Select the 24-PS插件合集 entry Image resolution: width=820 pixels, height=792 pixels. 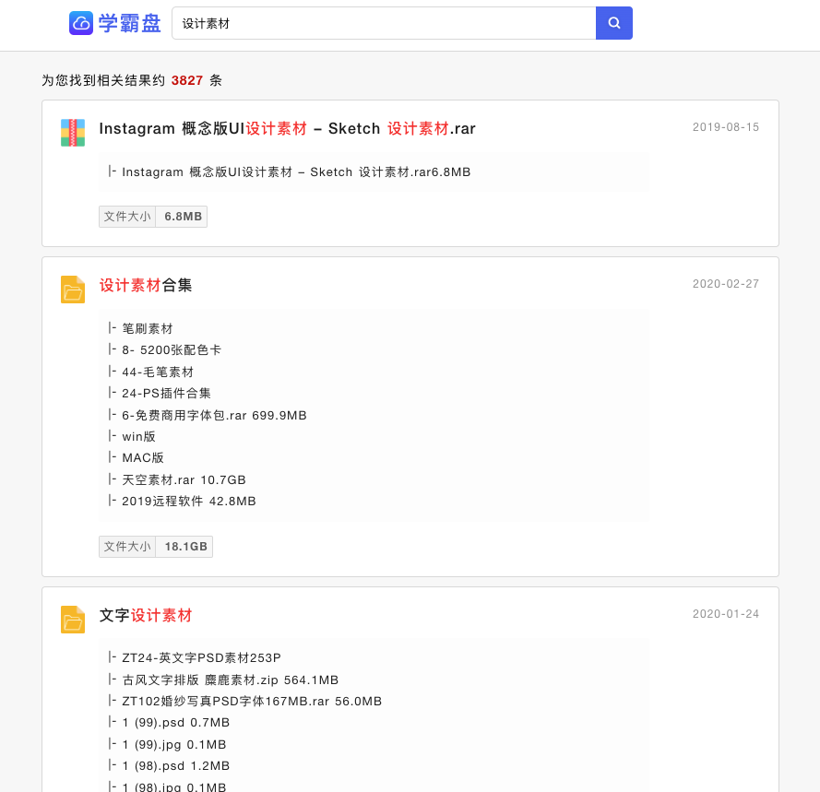[166, 393]
